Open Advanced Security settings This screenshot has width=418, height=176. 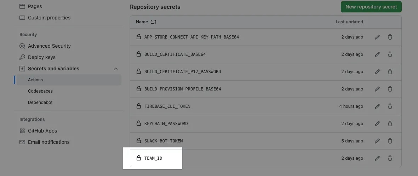(x=49, y=46)
